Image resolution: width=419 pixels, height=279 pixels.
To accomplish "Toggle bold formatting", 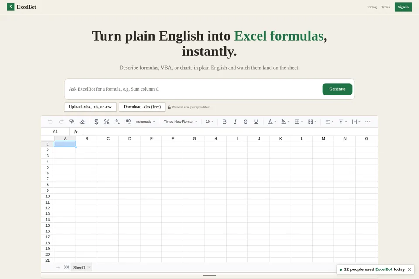I will point(224,122).
